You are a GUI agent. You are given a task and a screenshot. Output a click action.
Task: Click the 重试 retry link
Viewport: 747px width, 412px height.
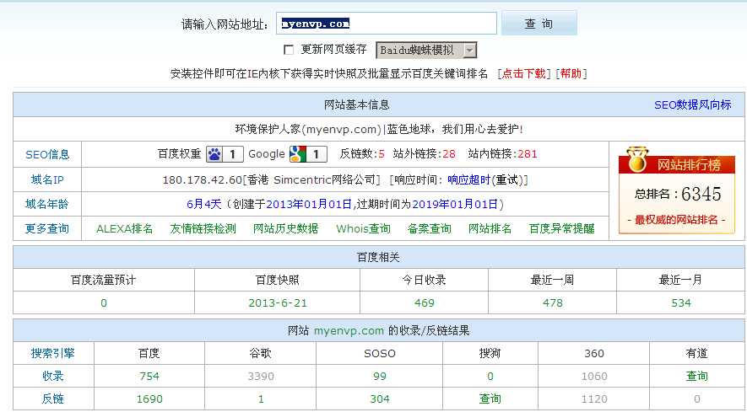coord(507,179)
